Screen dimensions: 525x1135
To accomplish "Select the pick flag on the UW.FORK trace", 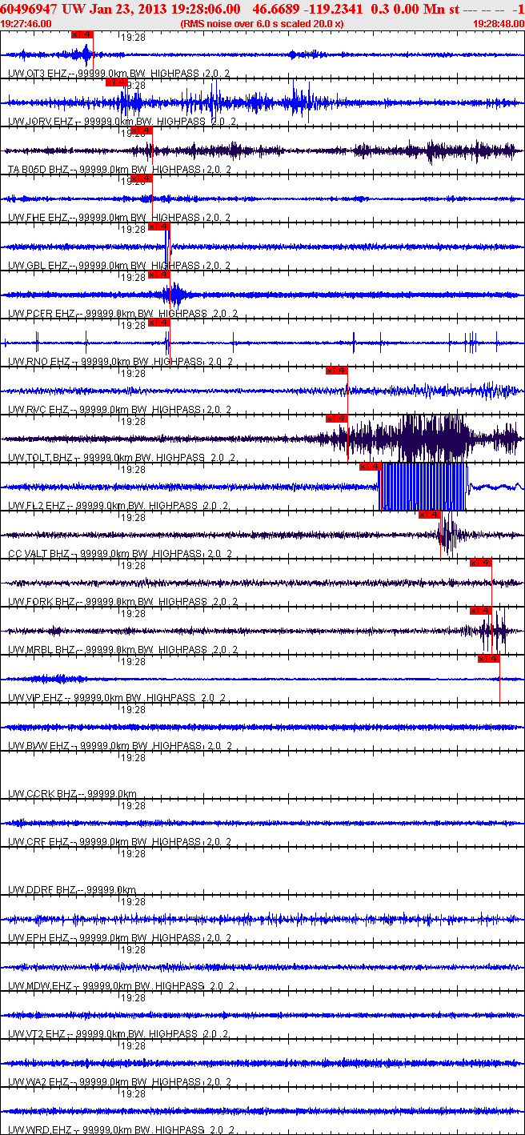I will [481, 563].
